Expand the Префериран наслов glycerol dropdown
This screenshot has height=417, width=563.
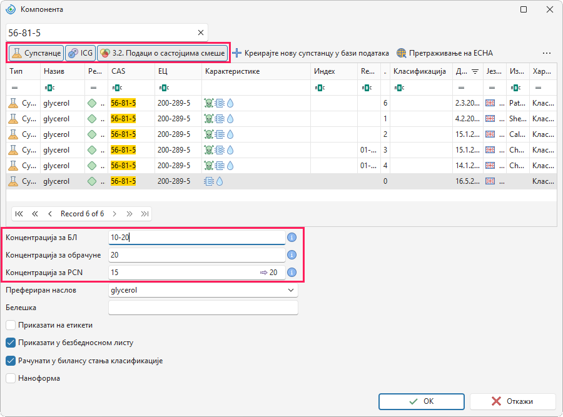coord(291,290)
